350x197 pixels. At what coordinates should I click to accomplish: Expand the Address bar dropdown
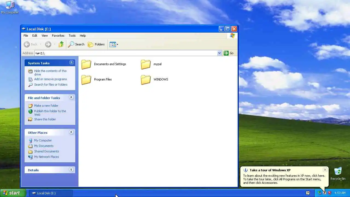219,53
